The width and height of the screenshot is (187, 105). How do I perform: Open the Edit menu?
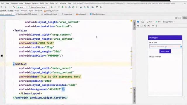3,3
